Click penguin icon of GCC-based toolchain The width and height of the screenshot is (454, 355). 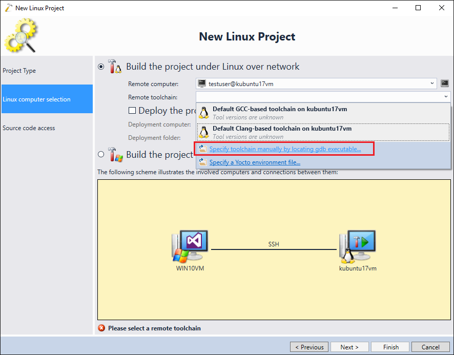[204, 113]
